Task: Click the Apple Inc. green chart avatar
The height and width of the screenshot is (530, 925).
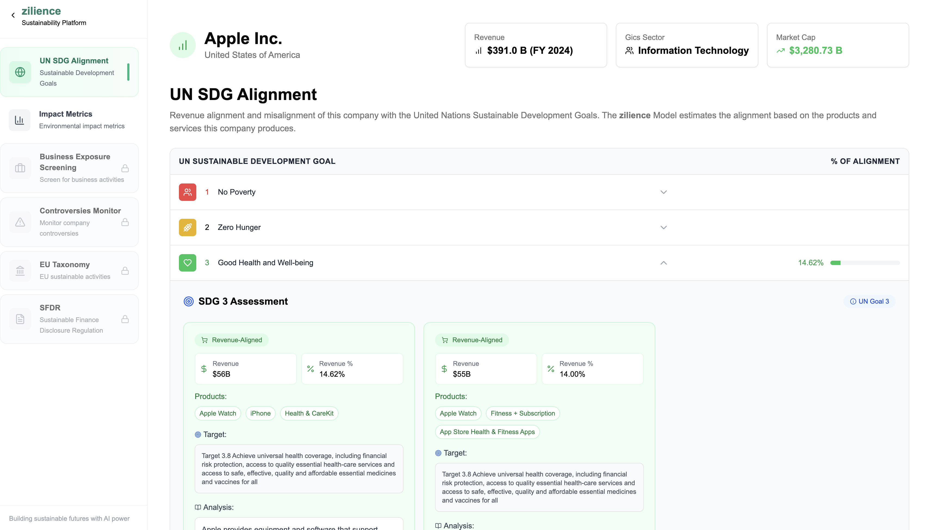Action: tap(183, 45)
